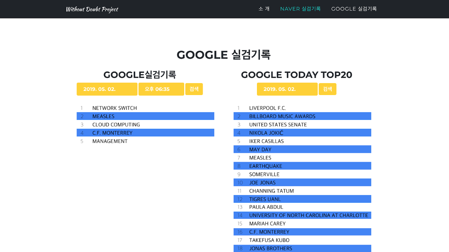The height and width of the screenshot is (252, 449).
Task: Select IKER CASILLAS row
Action: pyautogui.click(x=302, y=141)
